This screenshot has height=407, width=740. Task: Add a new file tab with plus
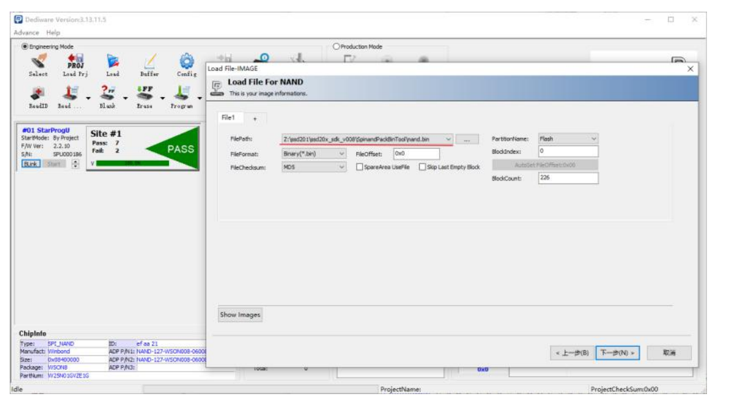[255, 119]
